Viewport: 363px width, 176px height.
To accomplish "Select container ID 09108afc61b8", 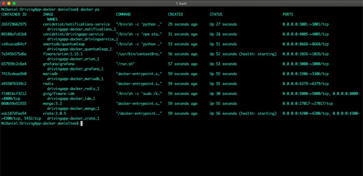I will (x=14, y=34).
